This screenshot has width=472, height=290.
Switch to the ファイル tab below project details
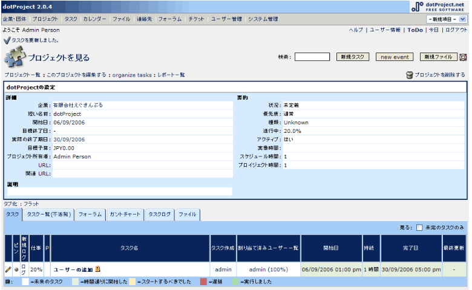click(188, 214)
